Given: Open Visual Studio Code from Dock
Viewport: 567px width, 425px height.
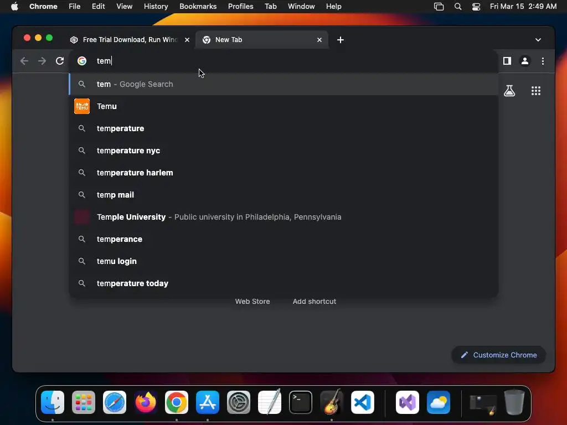Looking at the screenshot, I should click(x=363, y=402).
